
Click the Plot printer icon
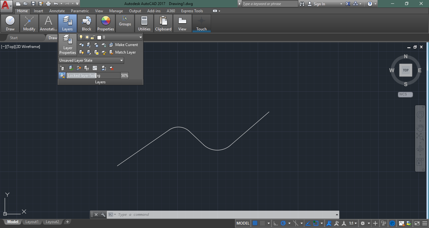pyautogui.click(x=48, y=4)
